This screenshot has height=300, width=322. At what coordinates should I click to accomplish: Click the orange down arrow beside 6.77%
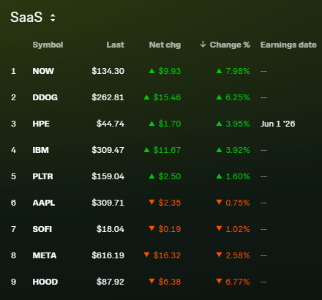click(x=219, y=281)
